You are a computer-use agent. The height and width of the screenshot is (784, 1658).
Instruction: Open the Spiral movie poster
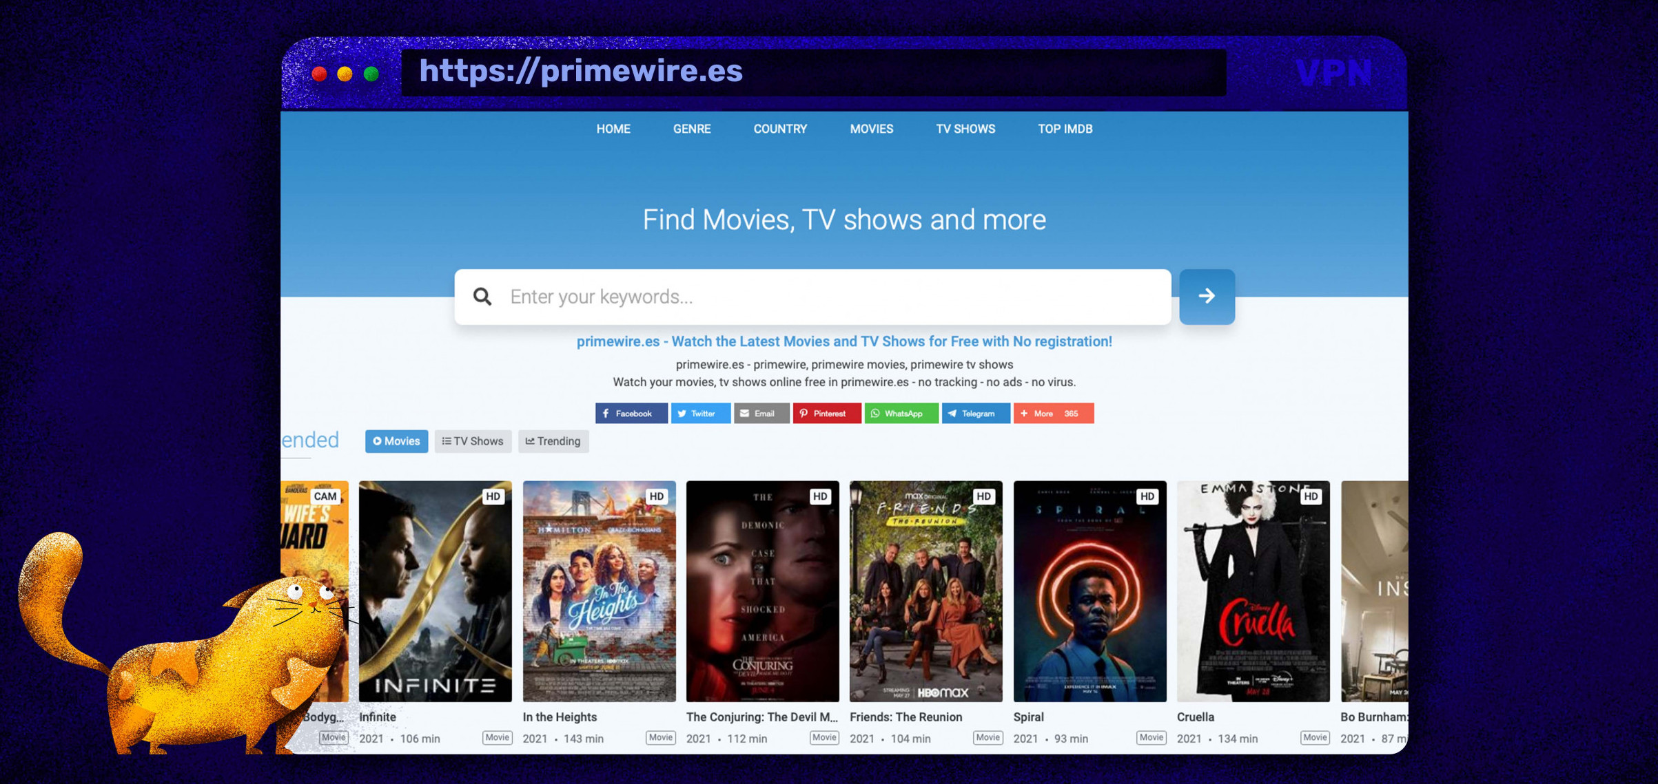(1090, 591)
